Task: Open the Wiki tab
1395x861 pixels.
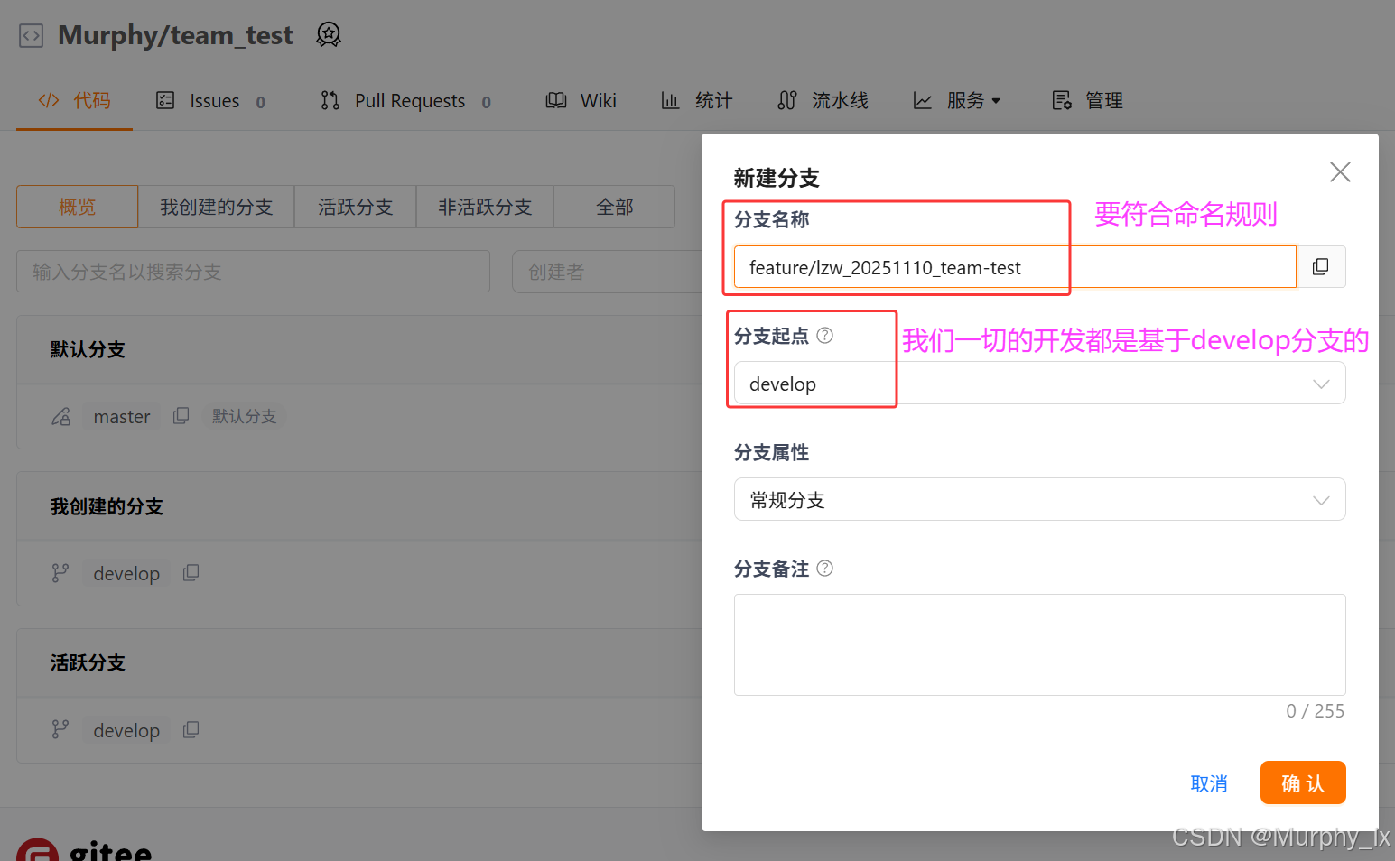Action: pos(581,101)
